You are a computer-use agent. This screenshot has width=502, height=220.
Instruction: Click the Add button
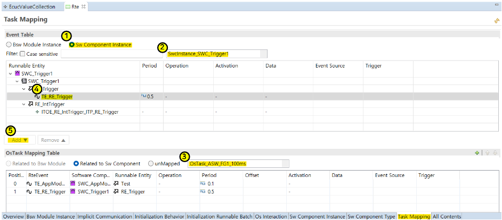(x=20, y=140)
